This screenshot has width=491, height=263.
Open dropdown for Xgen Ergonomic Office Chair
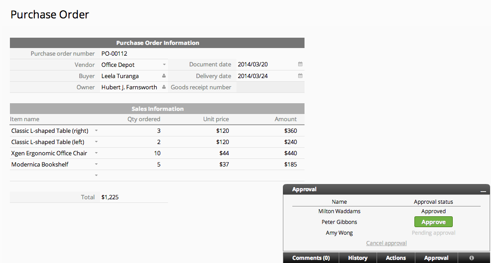(96, 153)
